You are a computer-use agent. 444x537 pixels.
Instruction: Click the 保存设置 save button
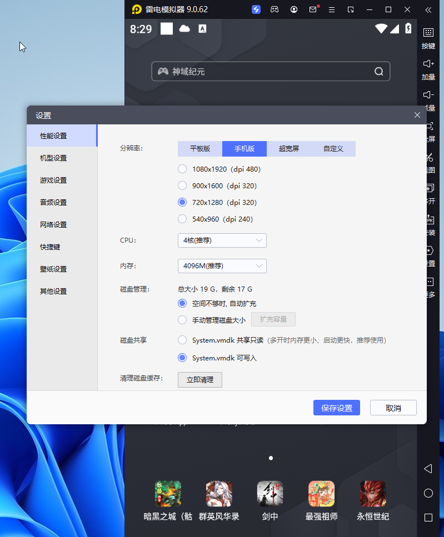337,408
